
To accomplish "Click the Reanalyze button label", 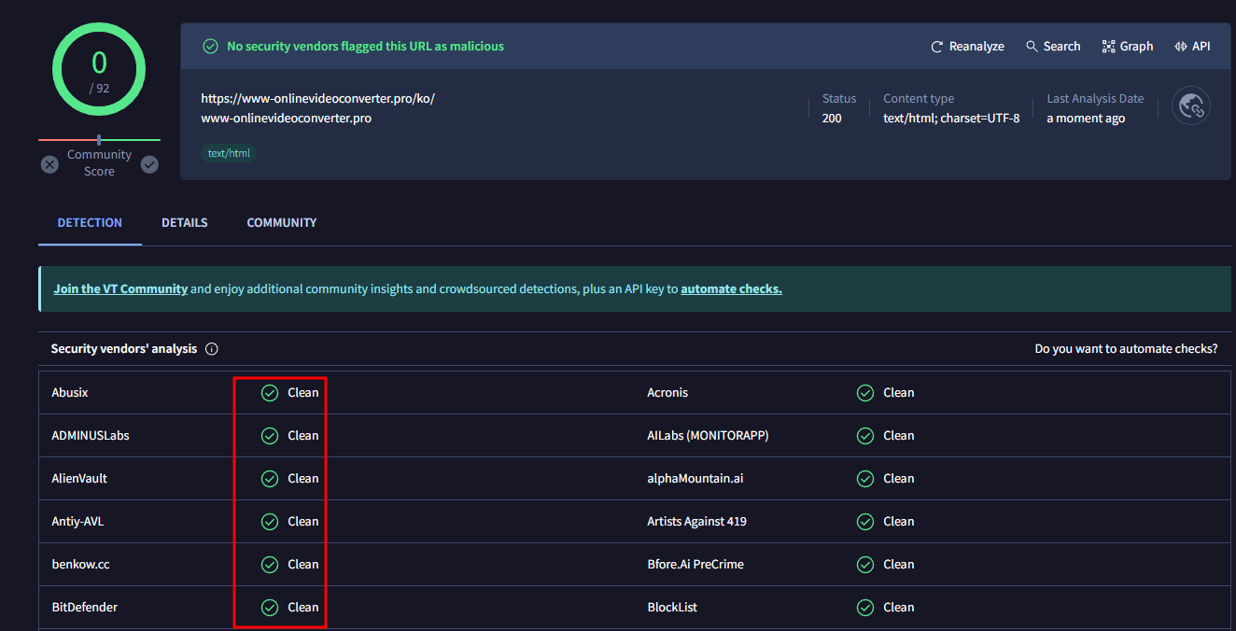I will click(976, 47).
